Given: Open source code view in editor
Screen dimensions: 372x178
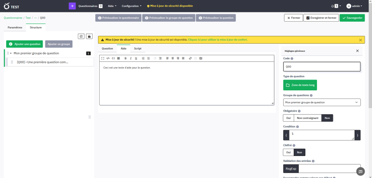Looking at the screenshot, I should point(108,58).
